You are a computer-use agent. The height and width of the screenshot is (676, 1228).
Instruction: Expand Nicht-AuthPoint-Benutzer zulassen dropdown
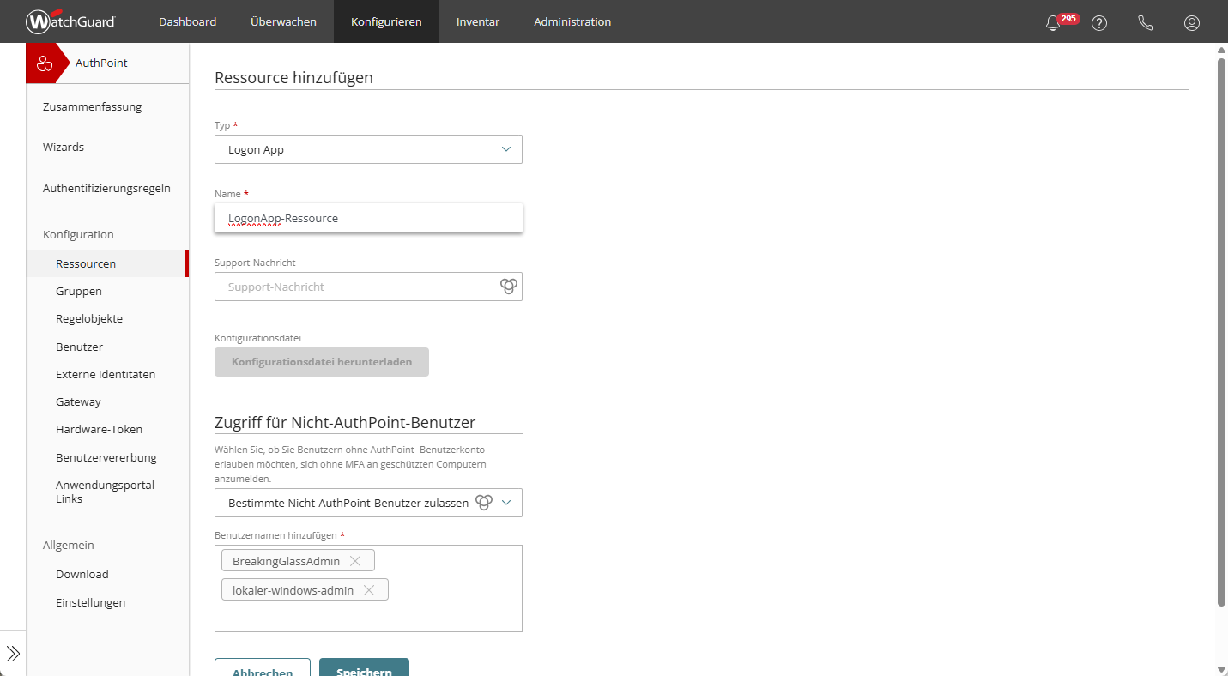pyautogui.click(x=506, y=503)
